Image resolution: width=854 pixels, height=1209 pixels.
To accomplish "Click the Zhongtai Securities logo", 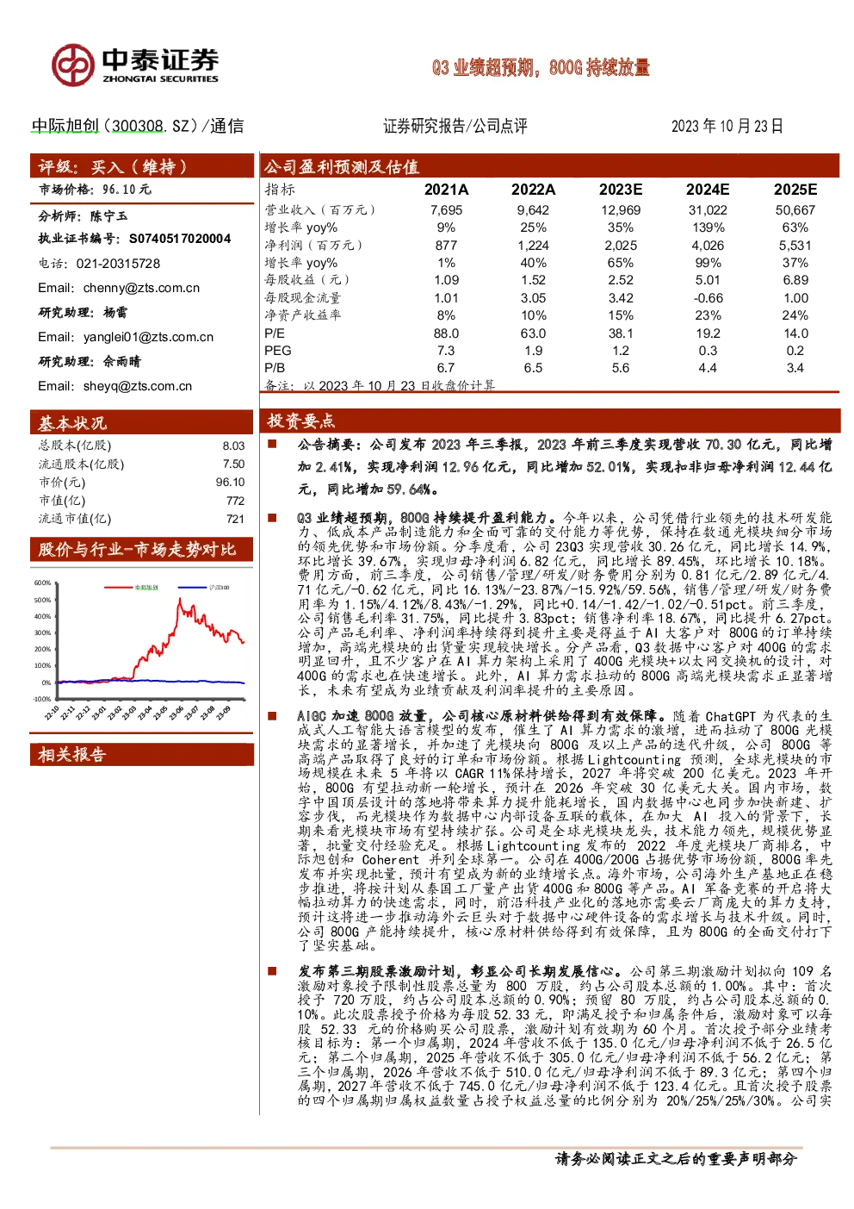I will pyautogui.click(x=134, y=65).
